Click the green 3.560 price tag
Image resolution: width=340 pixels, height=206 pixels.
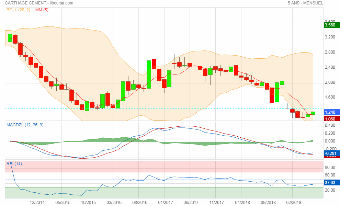coord(332,25)
